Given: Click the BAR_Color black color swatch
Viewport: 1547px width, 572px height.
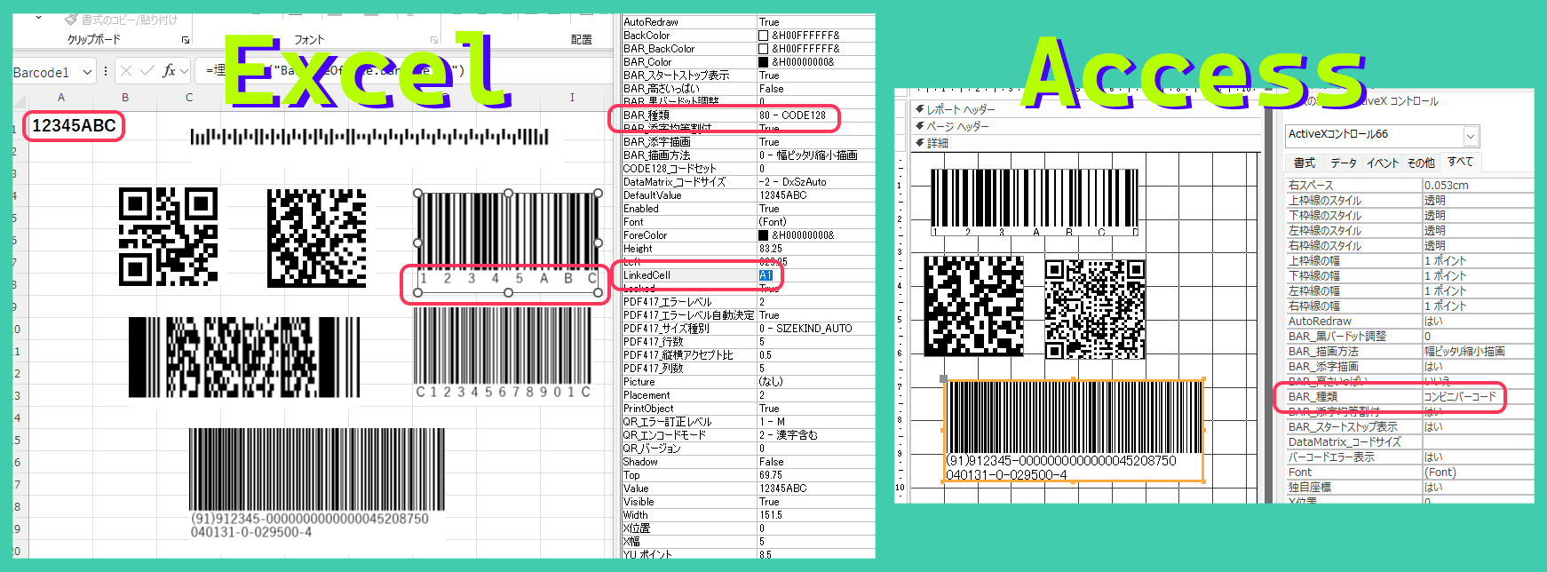Looking at the screenshot, I should tap(763, 62).
